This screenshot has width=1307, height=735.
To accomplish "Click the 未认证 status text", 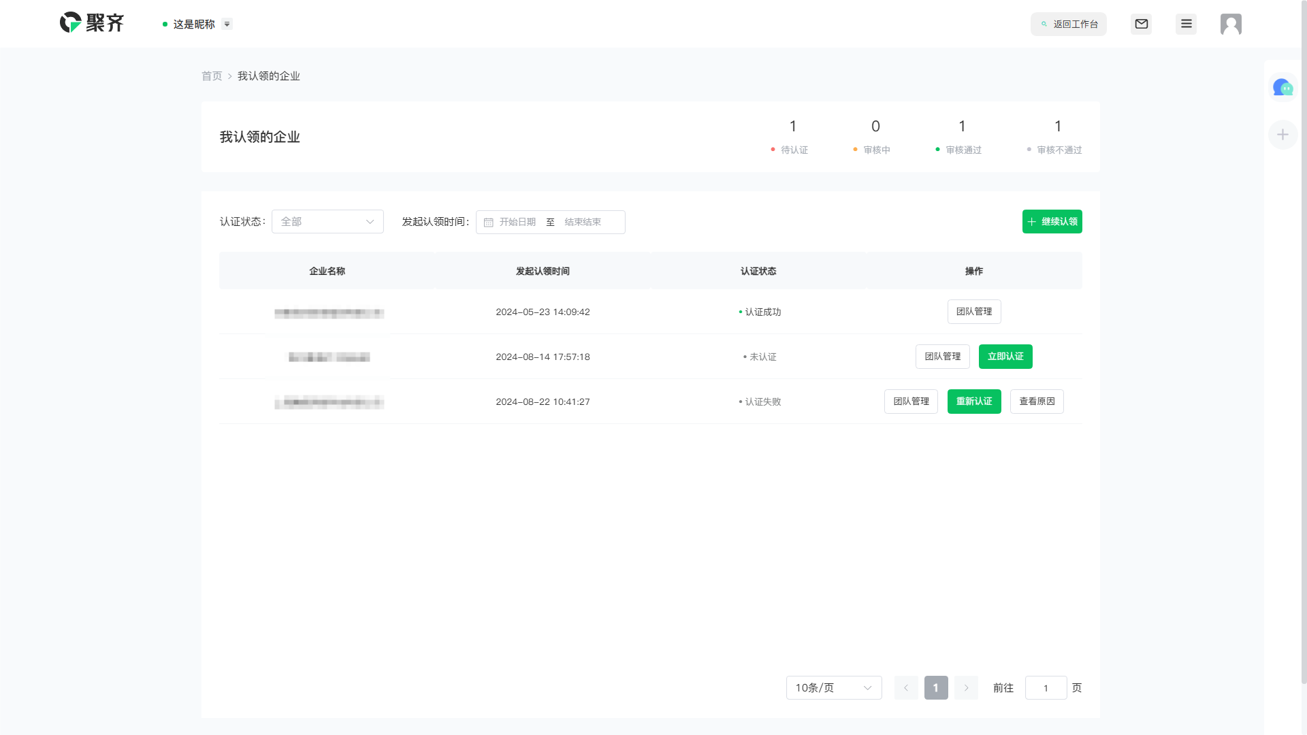I will 763,357.
